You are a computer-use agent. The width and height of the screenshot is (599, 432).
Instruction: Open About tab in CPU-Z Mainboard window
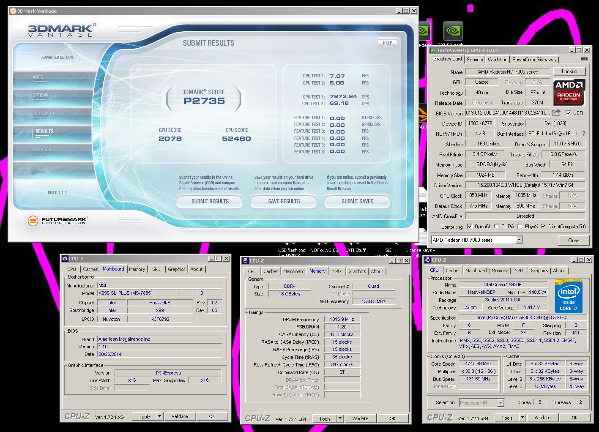[x=197, y=269]
